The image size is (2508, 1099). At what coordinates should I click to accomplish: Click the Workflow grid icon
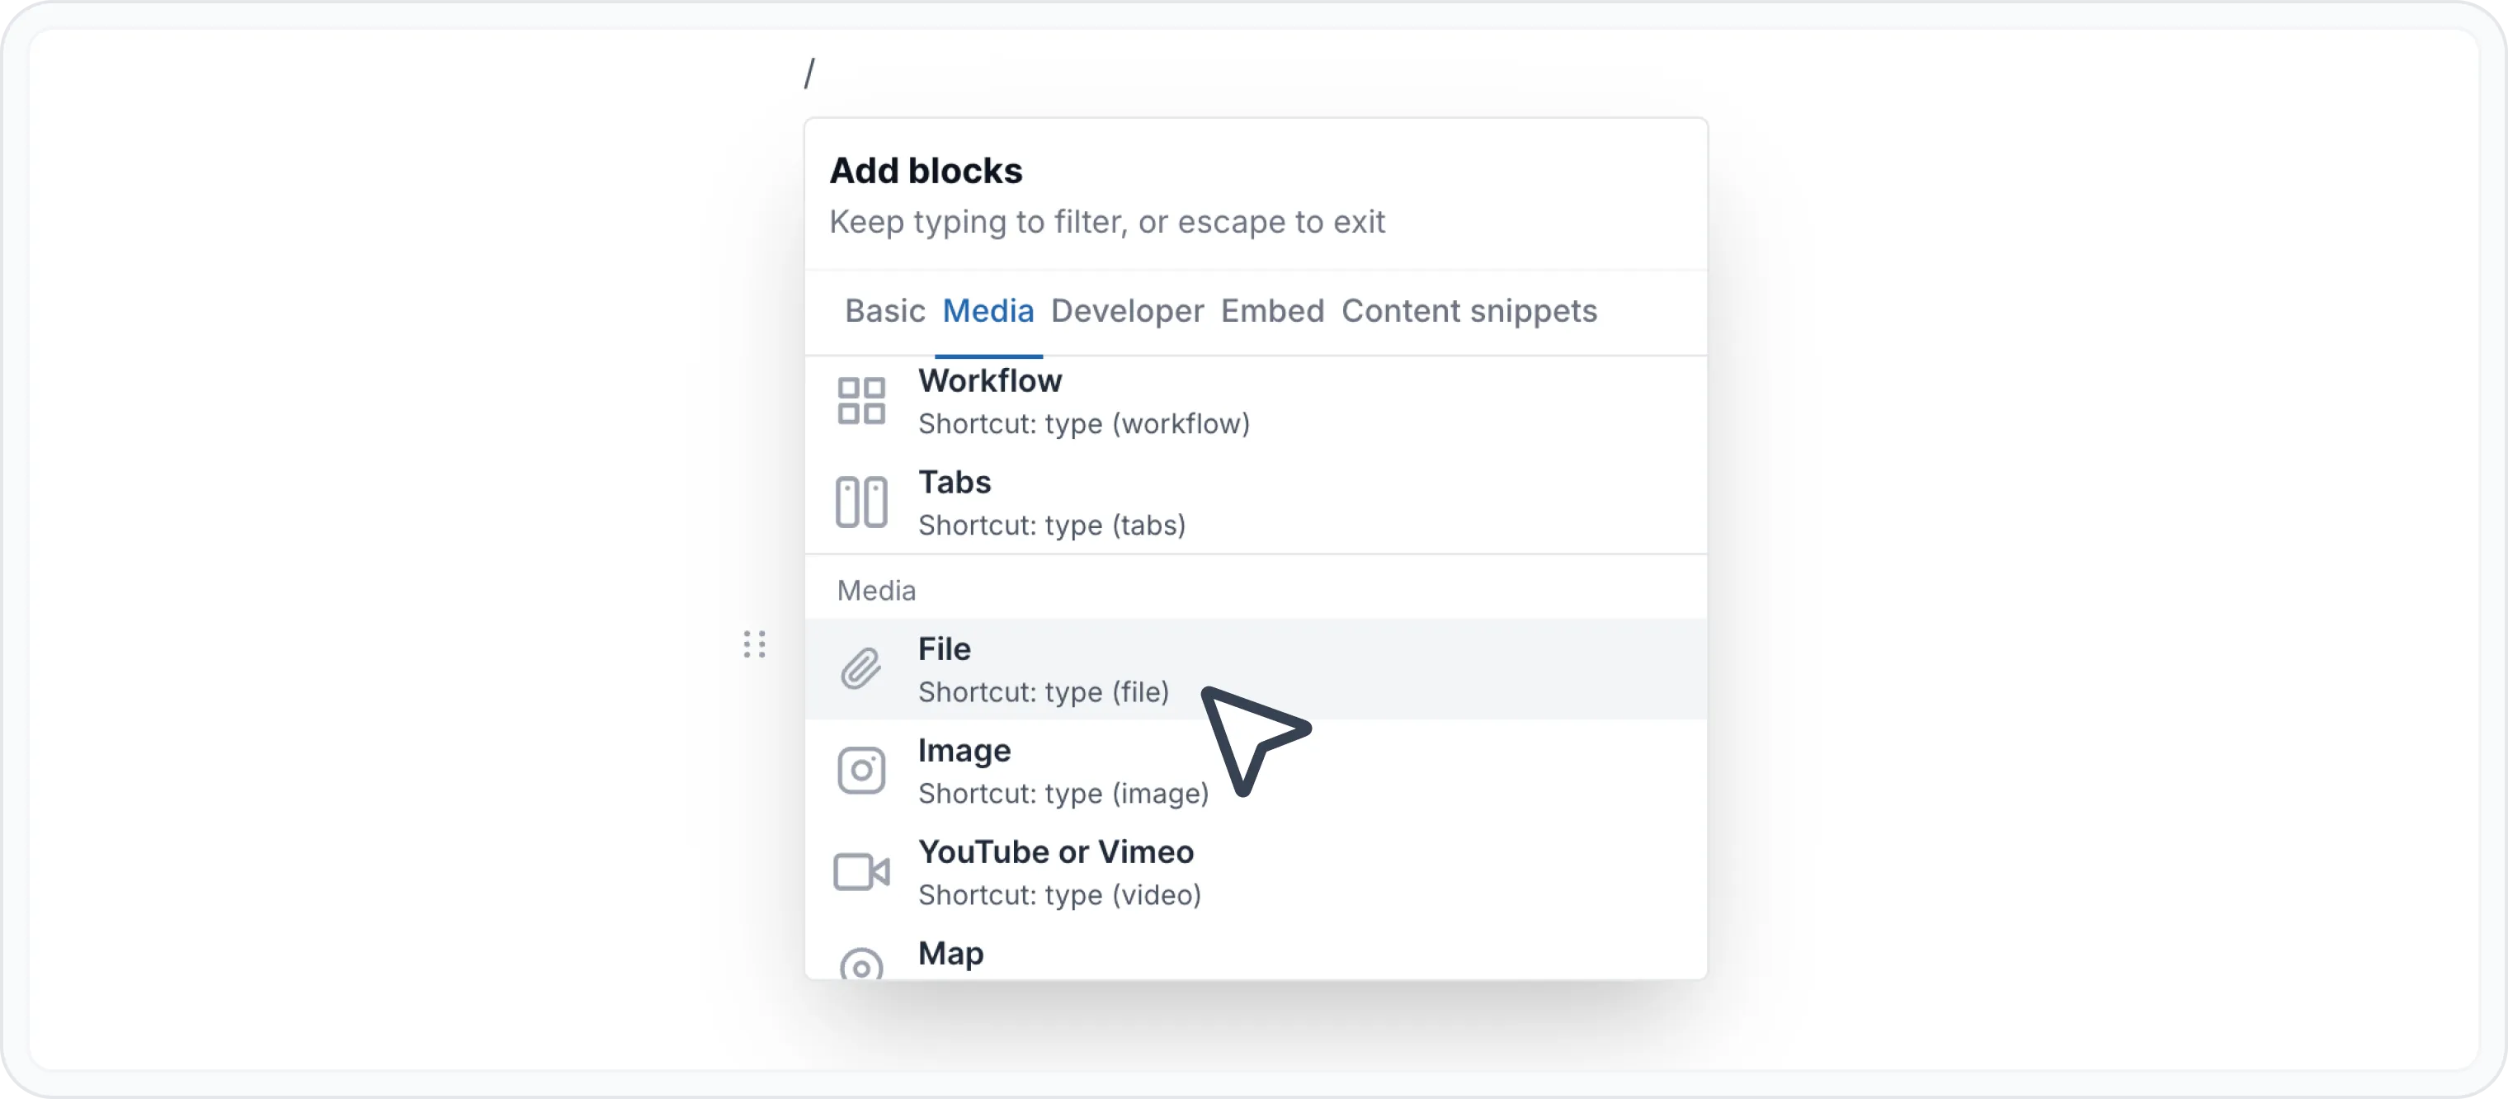coord(860,401)
